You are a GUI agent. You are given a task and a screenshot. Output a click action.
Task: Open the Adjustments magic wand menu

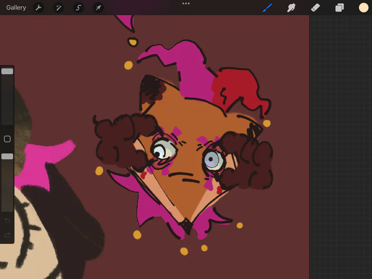[x=58, y=7]
